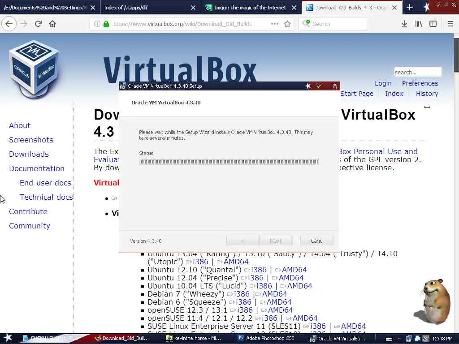The width and height of the screenshot is (459, 344).
Task: Click Ubuntu 12.04 Precise i386 link
Action: (255, 278)
